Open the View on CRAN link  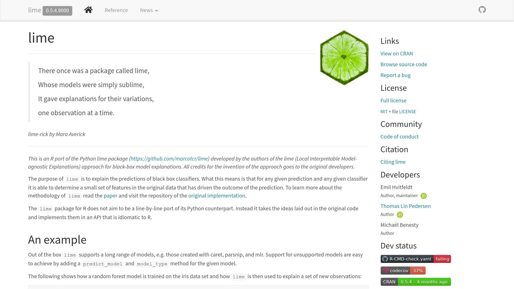(x=396, y=54)
